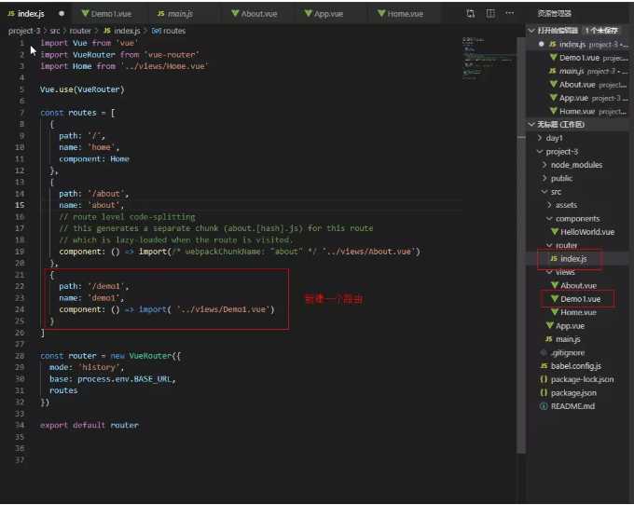634x505 pixels.
Task: Click unsaved dot on index.js tab
Action: (x=62, y=13)
